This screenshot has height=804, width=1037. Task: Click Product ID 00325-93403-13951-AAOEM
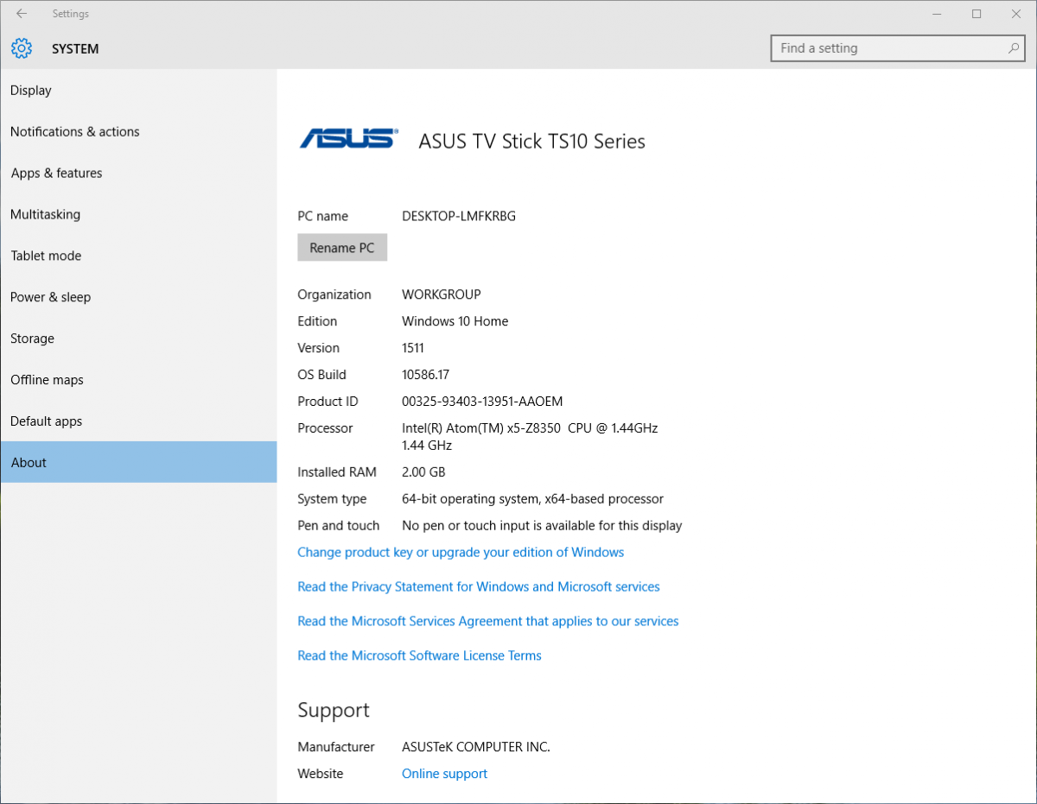click(x=482, y=402)
